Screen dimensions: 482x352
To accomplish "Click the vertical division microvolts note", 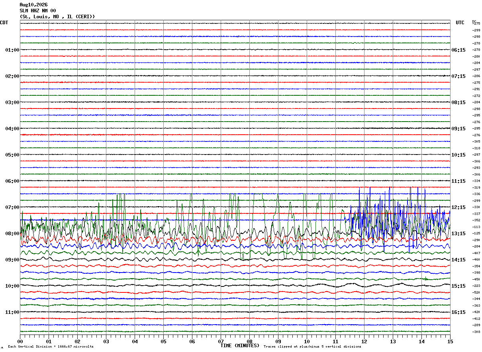I will point(51,347).
